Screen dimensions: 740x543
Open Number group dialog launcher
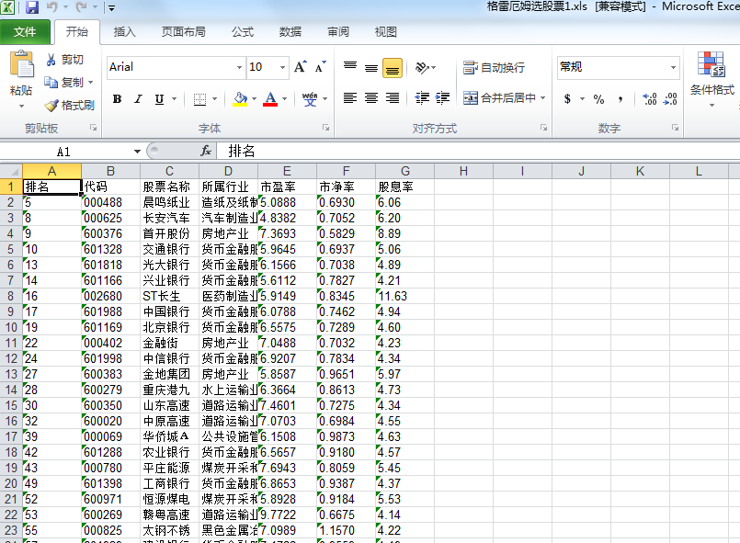click(676, 128)
